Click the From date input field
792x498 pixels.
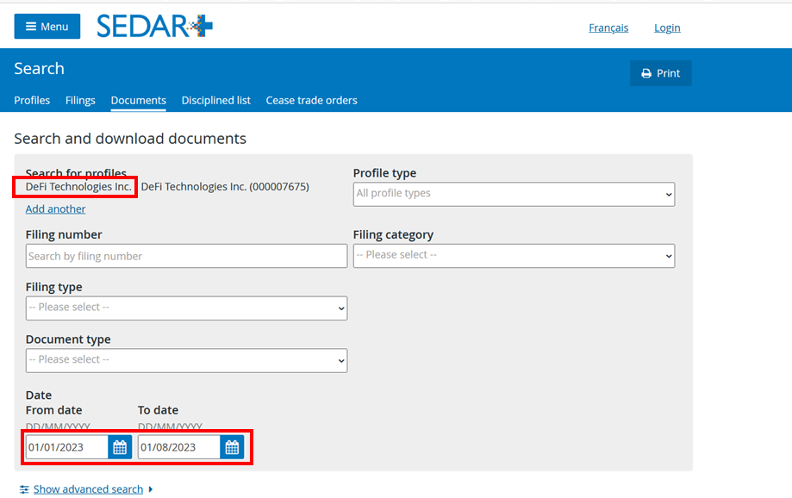point(66,447)
